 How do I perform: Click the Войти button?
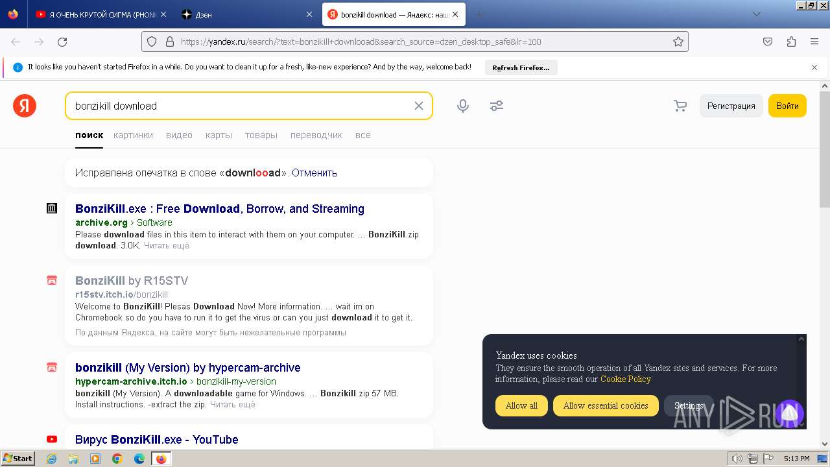tap(787, 106)
